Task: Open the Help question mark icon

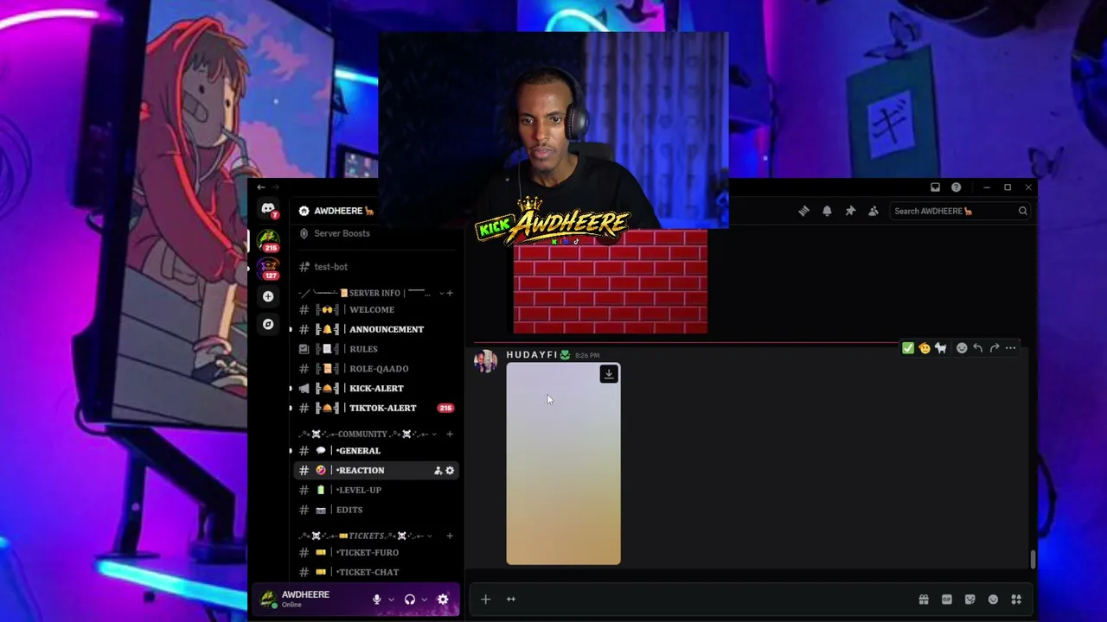Action: pyautogui.click(x=956, y=187)
